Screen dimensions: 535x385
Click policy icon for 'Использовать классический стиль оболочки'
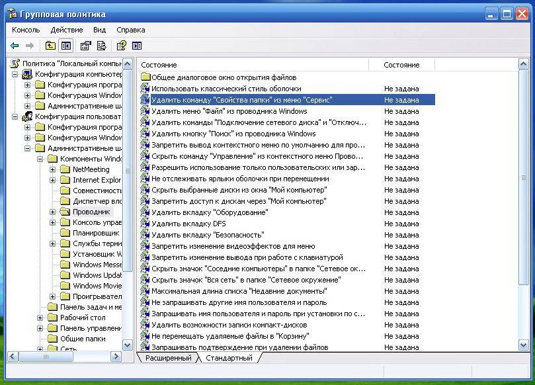pos(145,89)
